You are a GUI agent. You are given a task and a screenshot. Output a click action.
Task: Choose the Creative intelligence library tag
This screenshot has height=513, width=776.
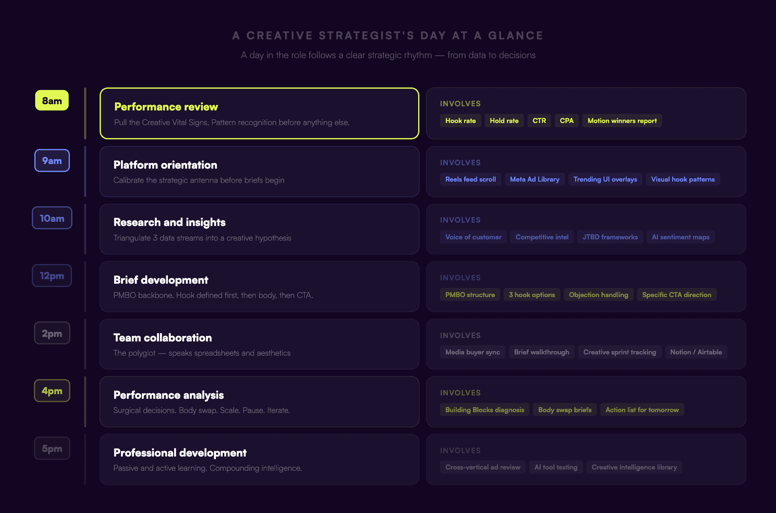634,467
